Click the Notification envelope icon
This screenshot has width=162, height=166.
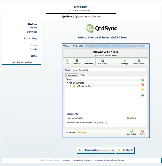pyautogui.click(x=89, y=61)
